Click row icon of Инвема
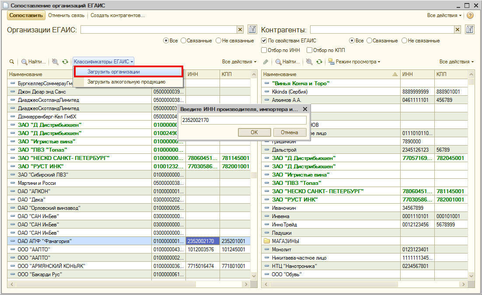Screen dimensions: 482x295 [267, 216]
